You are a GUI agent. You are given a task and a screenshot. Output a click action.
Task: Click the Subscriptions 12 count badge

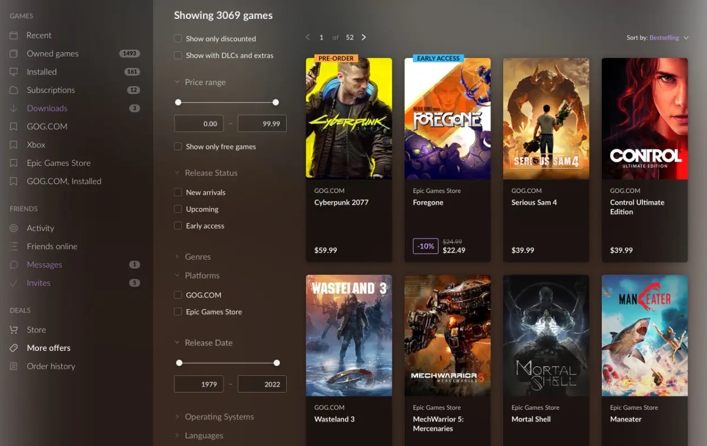134,90
